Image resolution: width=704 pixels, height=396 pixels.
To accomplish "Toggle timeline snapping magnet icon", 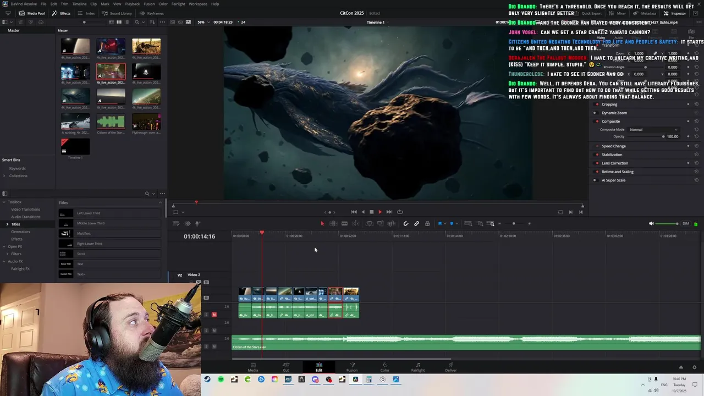I will click(406, 223).
